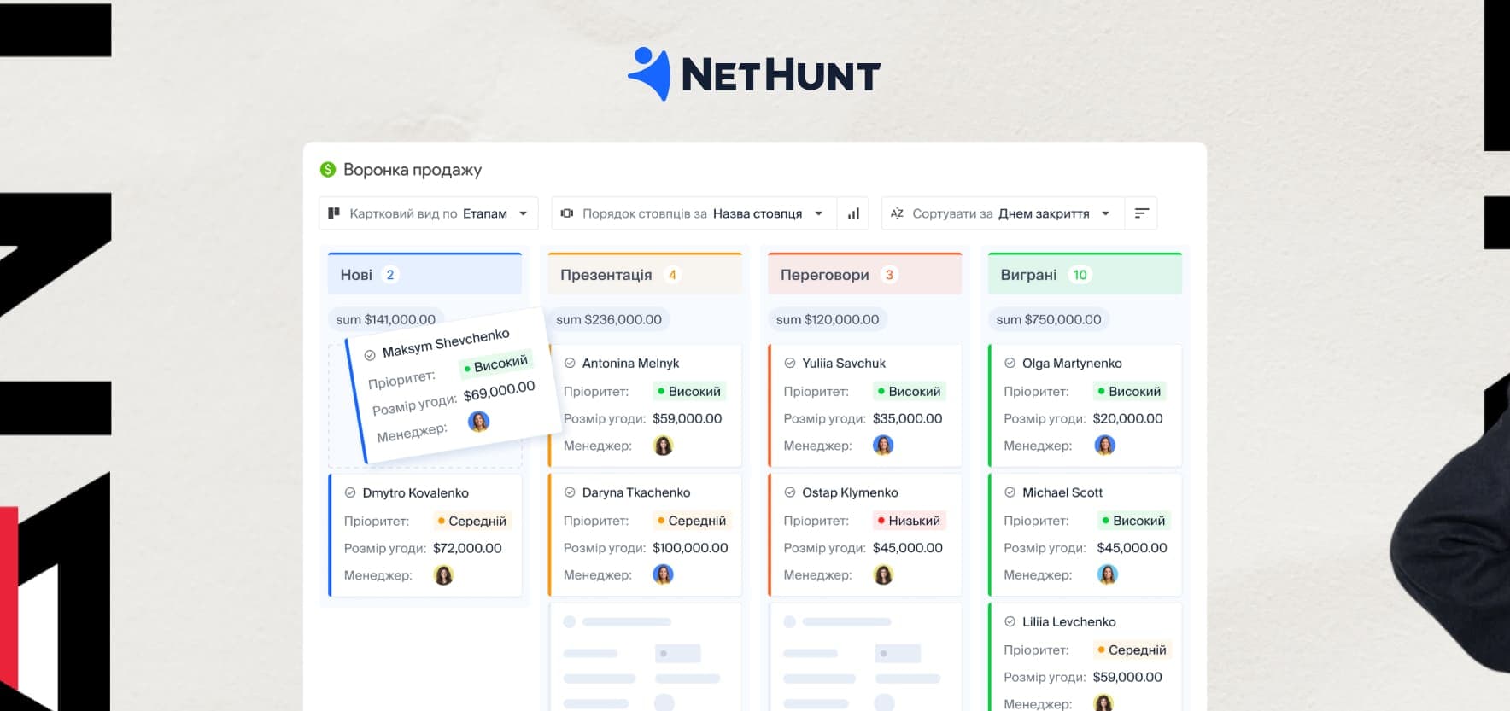The width and height of the screenshot is (1510, 711).
Task: Click manager avatar on Maksym Shevchenko card
Action: pos(479,421)
